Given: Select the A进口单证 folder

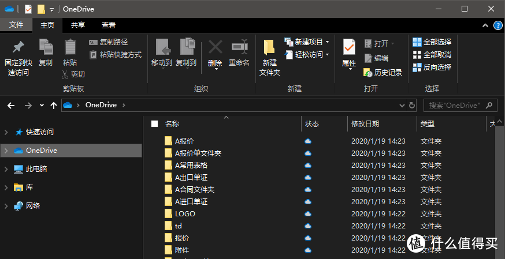Looking at the screenshot, I should click(x=191, y=202).
